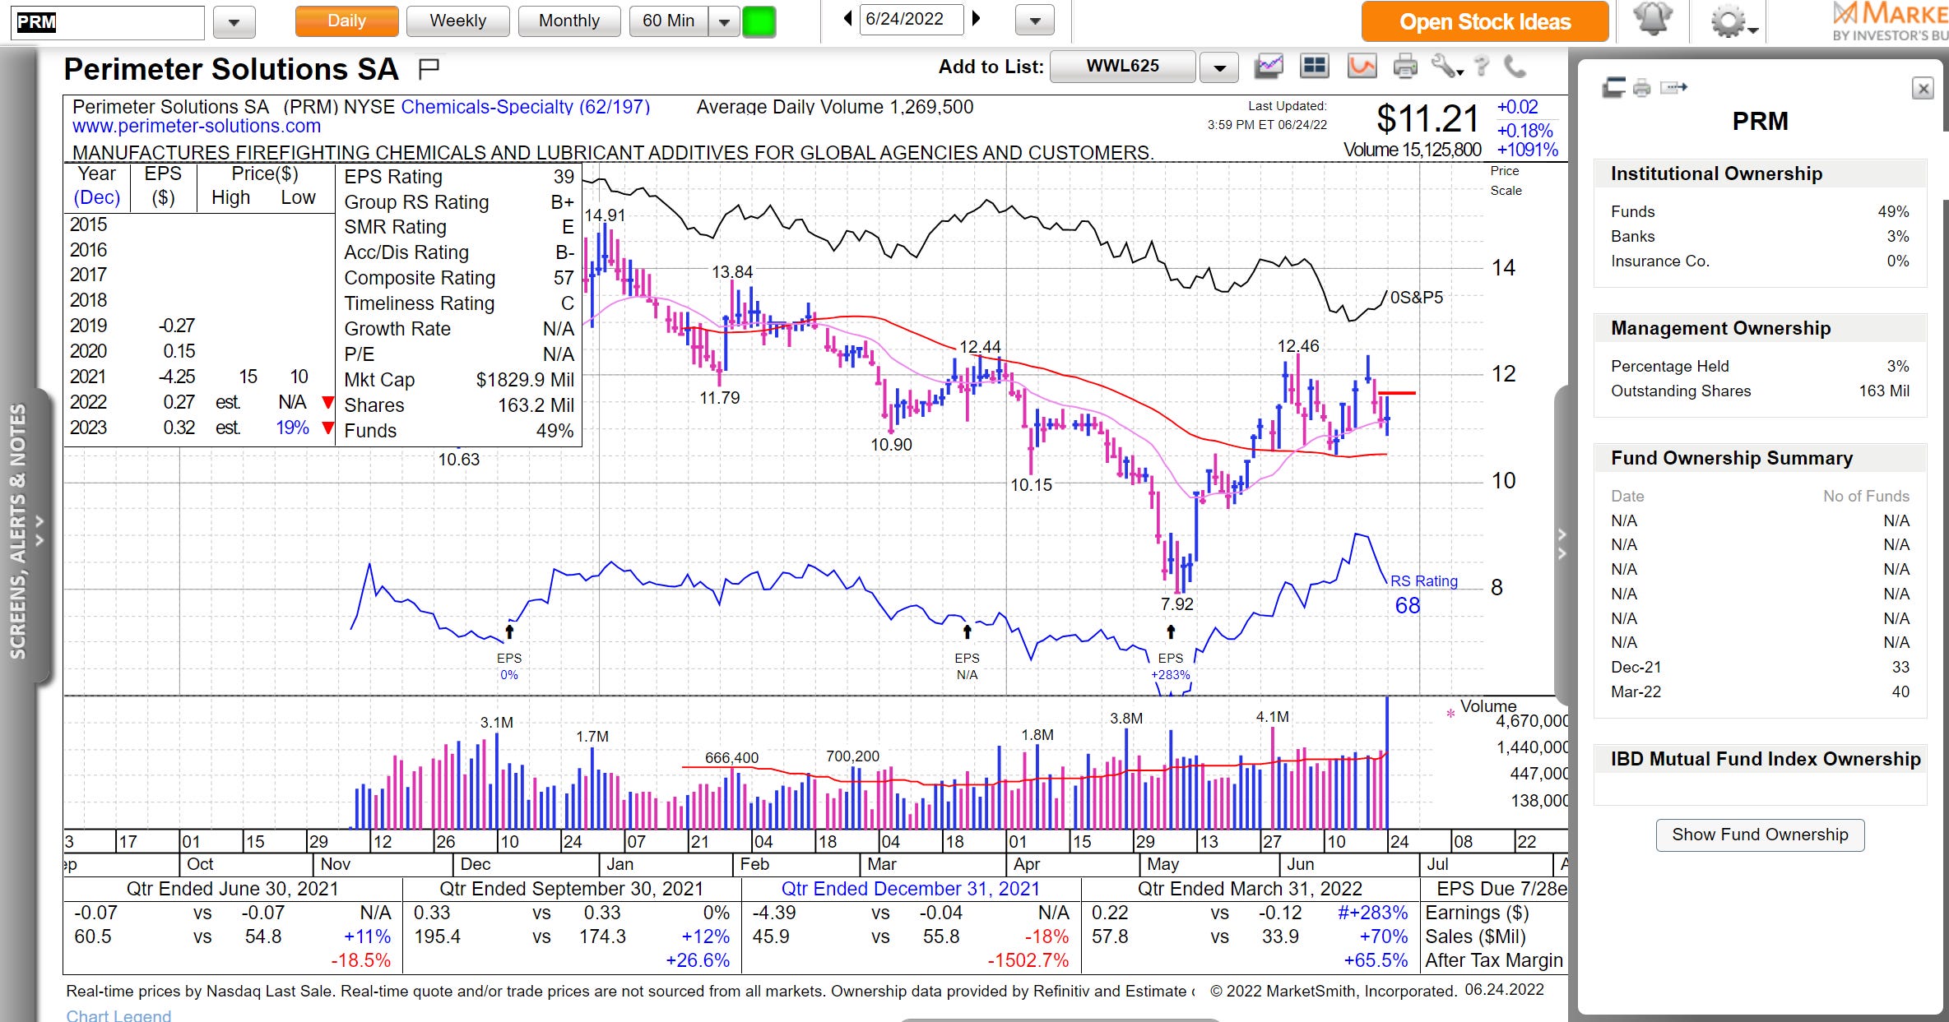Click the MarketSmith logo
The height and width of the screenshot is (1022, 1949).
[1890, 21]
